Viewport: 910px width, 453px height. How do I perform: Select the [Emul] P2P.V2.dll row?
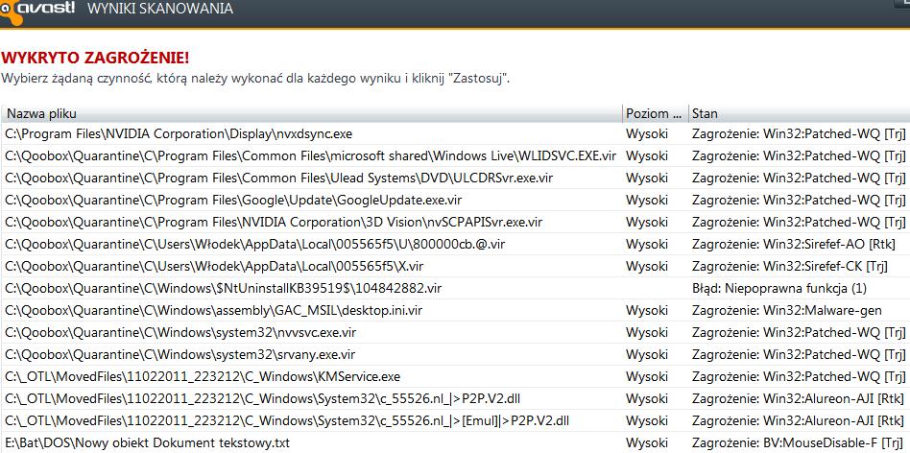(x=456, y=420)
